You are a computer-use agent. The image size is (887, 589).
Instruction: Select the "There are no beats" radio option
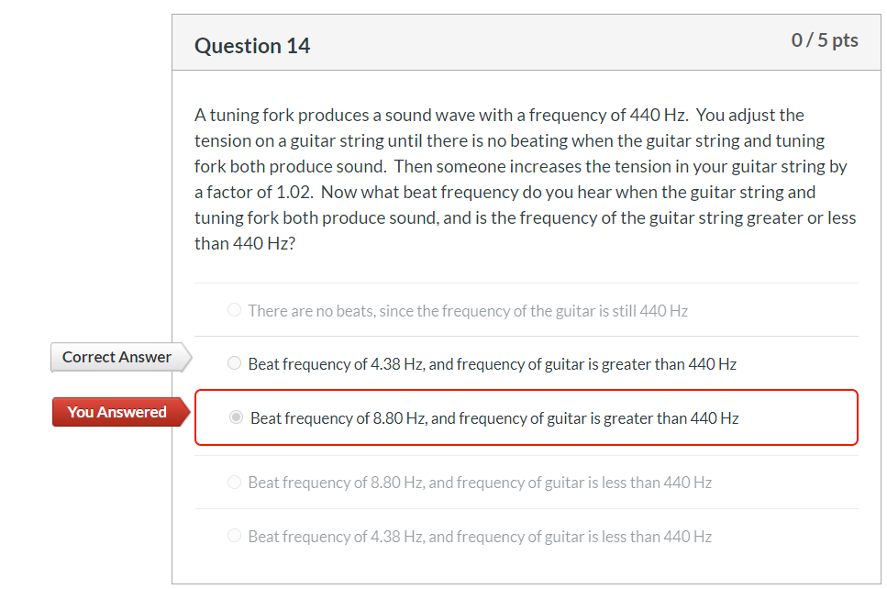click(234, 310)
